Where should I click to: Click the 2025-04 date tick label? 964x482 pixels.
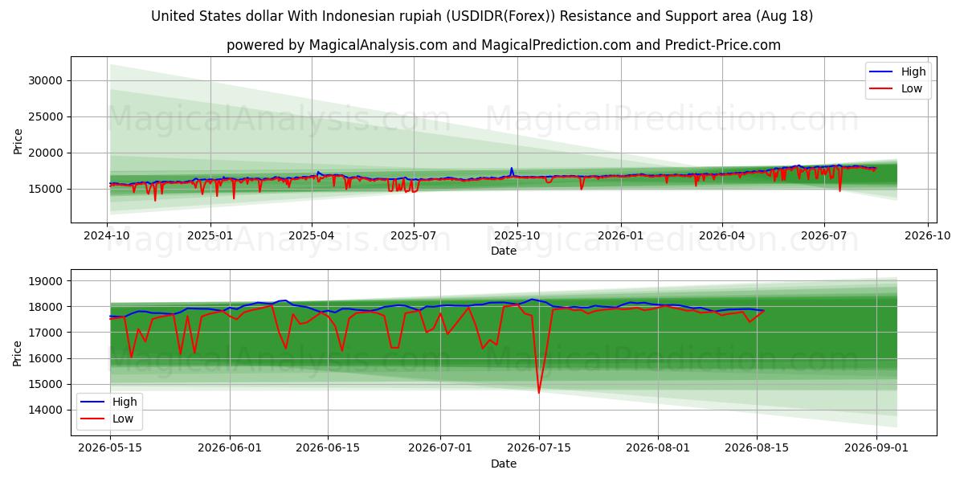point(312,237)
